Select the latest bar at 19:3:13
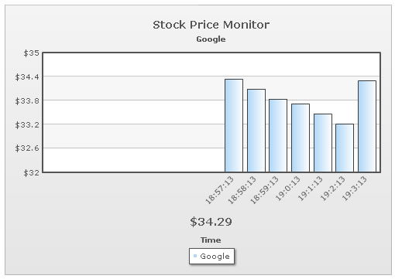Screen dimensions: 395x279 click(x=367, y=126)
